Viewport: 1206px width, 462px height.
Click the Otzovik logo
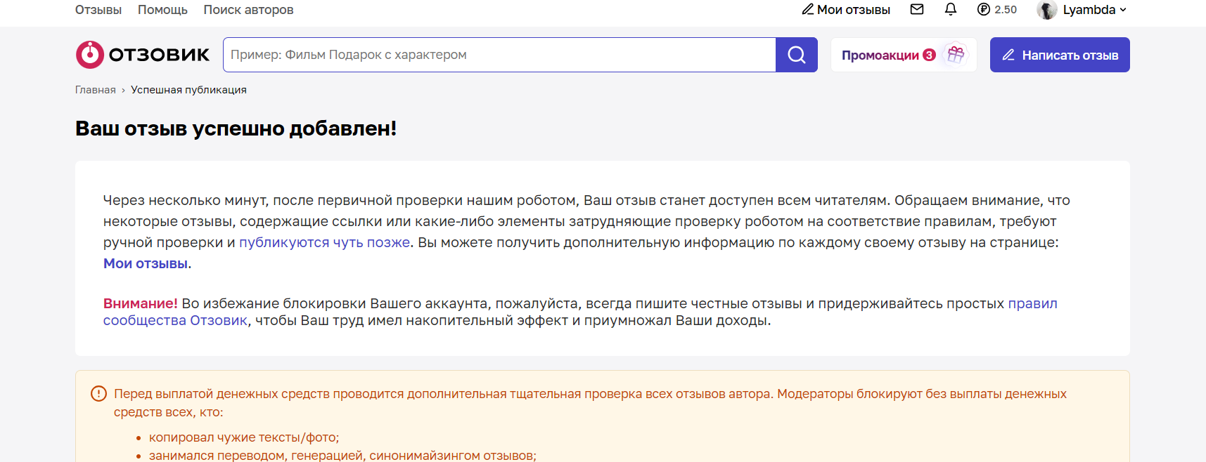click(x=143, y=55)
